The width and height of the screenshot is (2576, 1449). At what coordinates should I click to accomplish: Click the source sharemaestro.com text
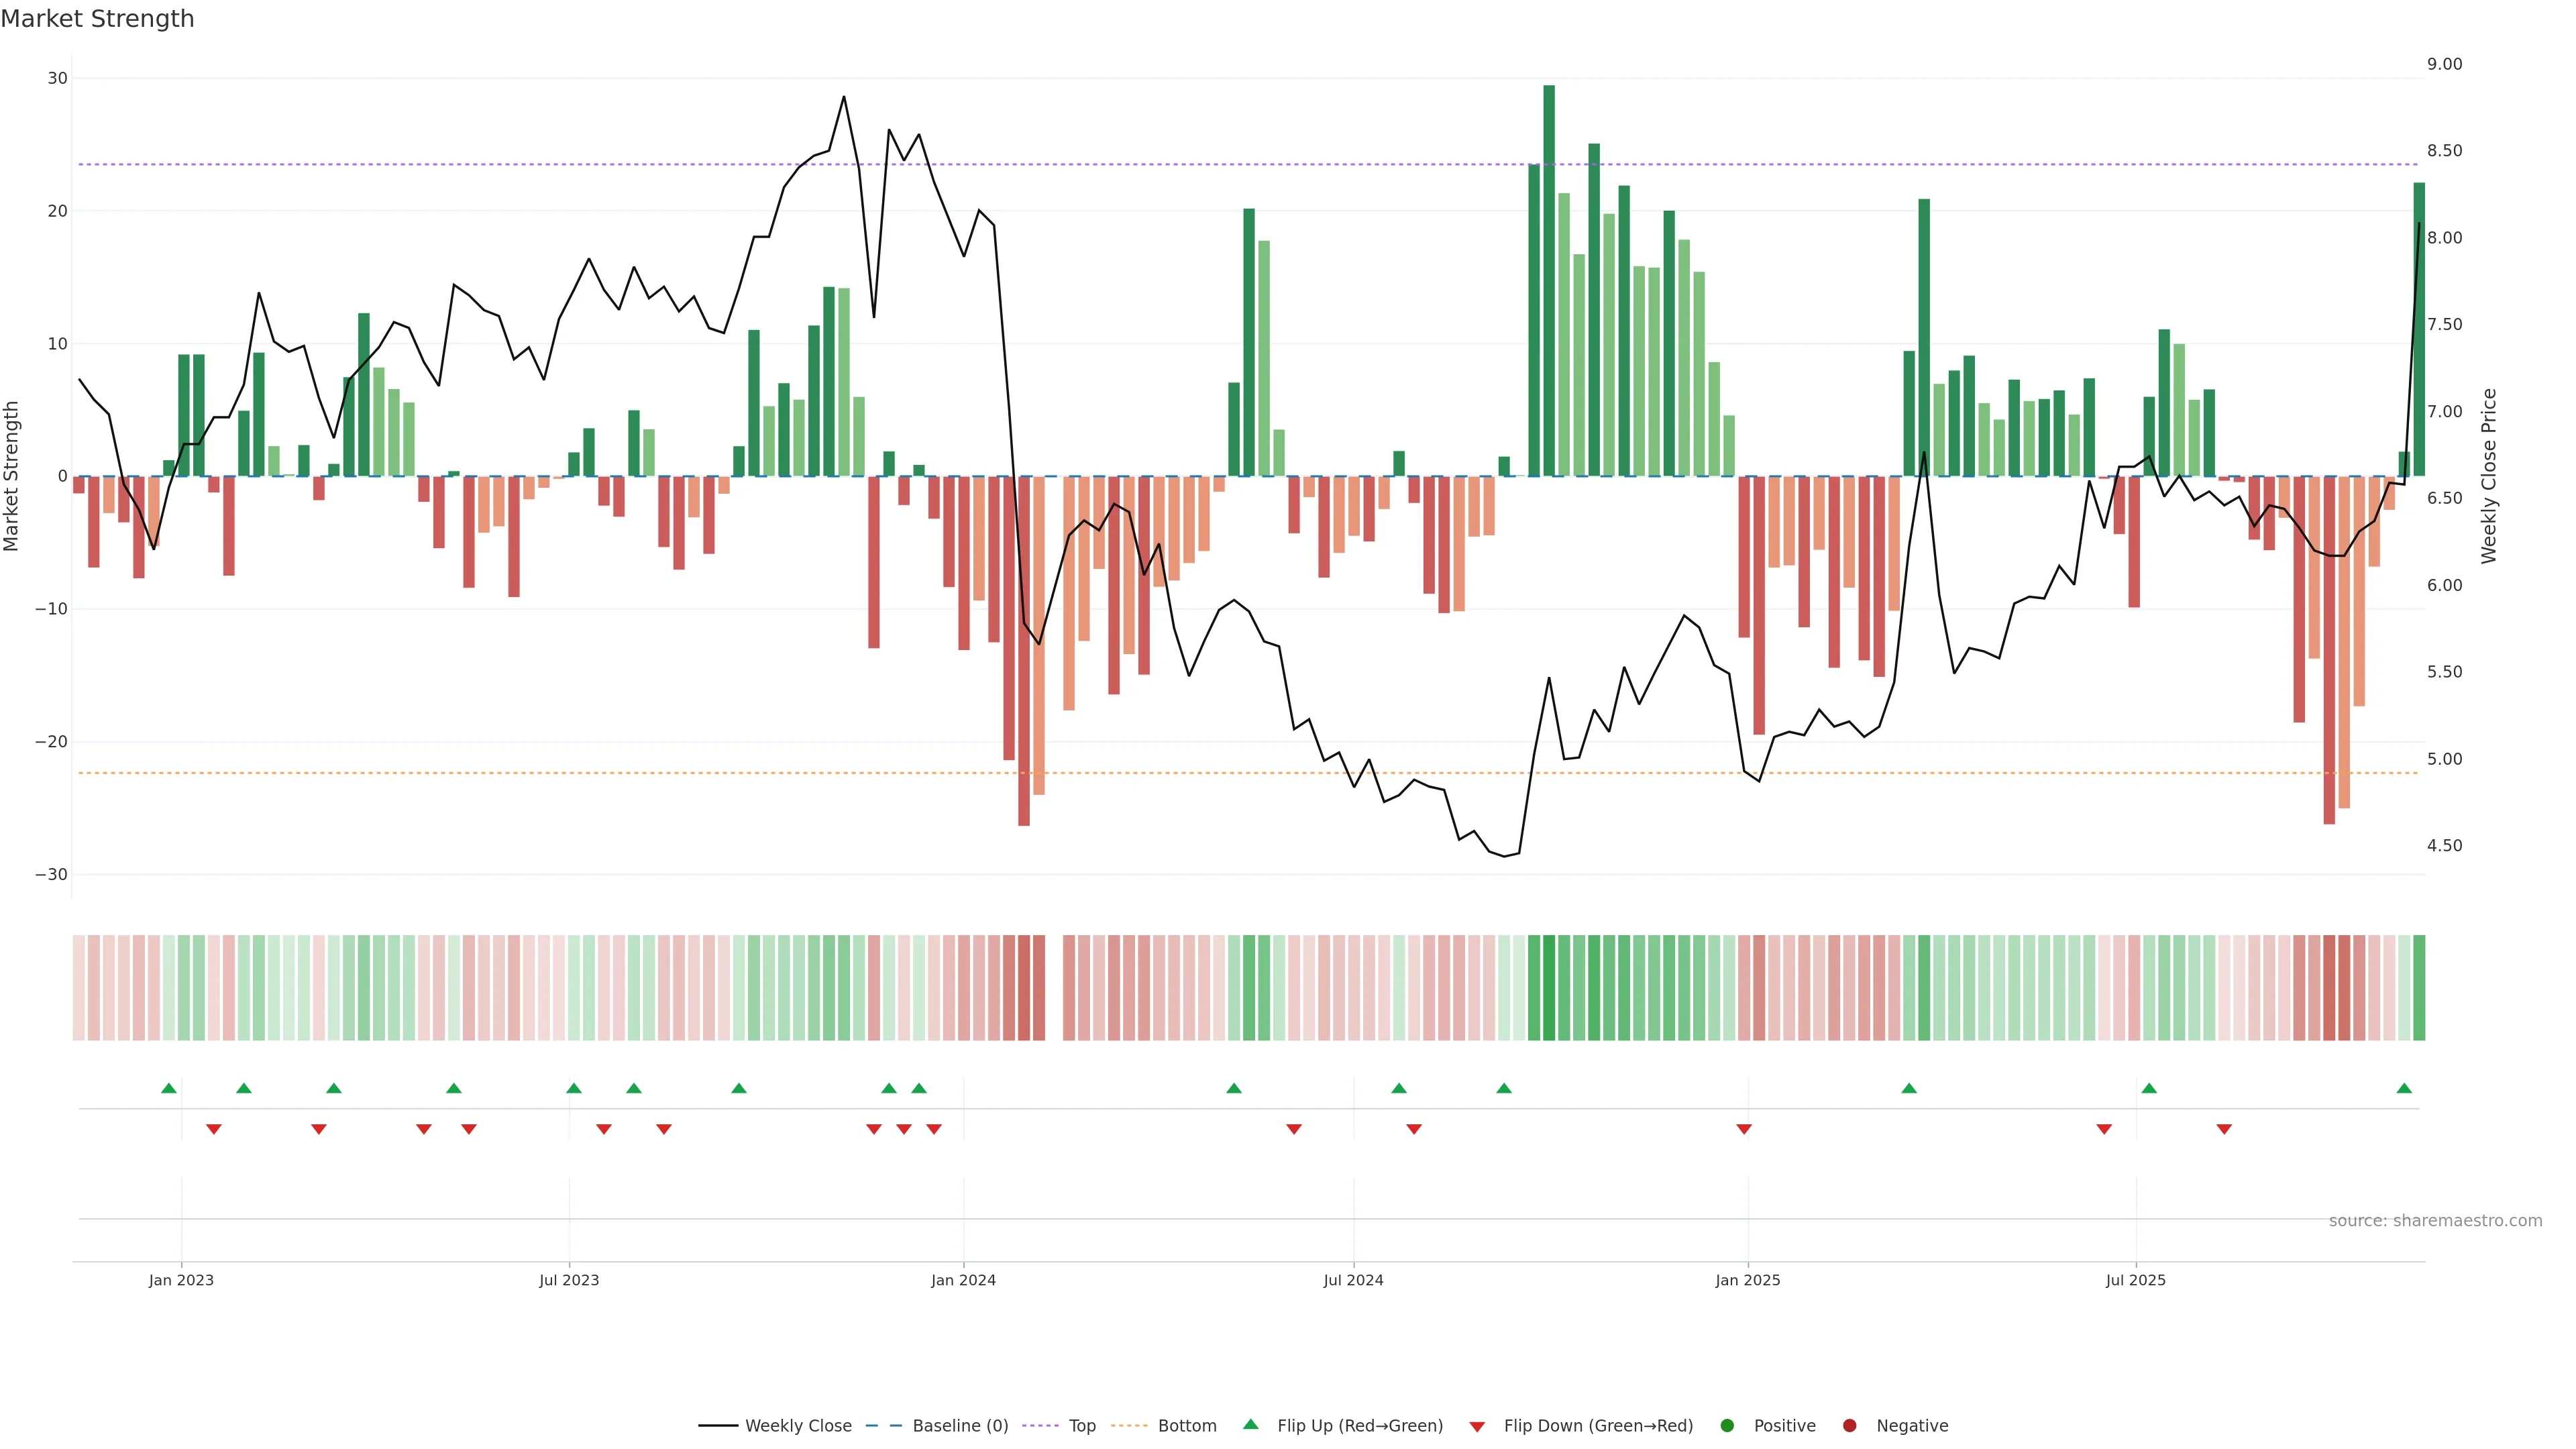(x=2435, y=1220)
